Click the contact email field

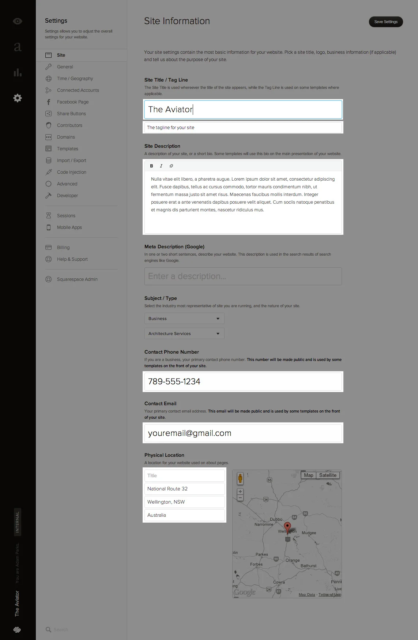pyautogui.click(x=243, y=433)
